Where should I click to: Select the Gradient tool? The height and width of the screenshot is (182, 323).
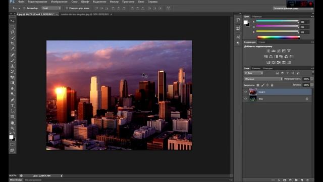(x=12, y=83)
